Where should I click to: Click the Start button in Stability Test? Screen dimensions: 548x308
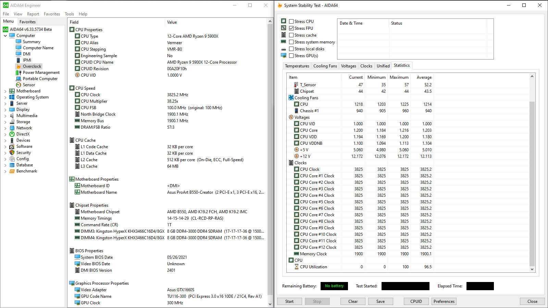pyautogui.click(x=289, y=301)
